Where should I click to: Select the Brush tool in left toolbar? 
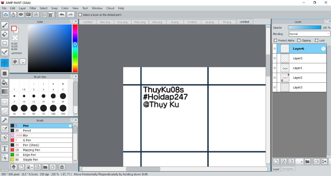(5, 25)
